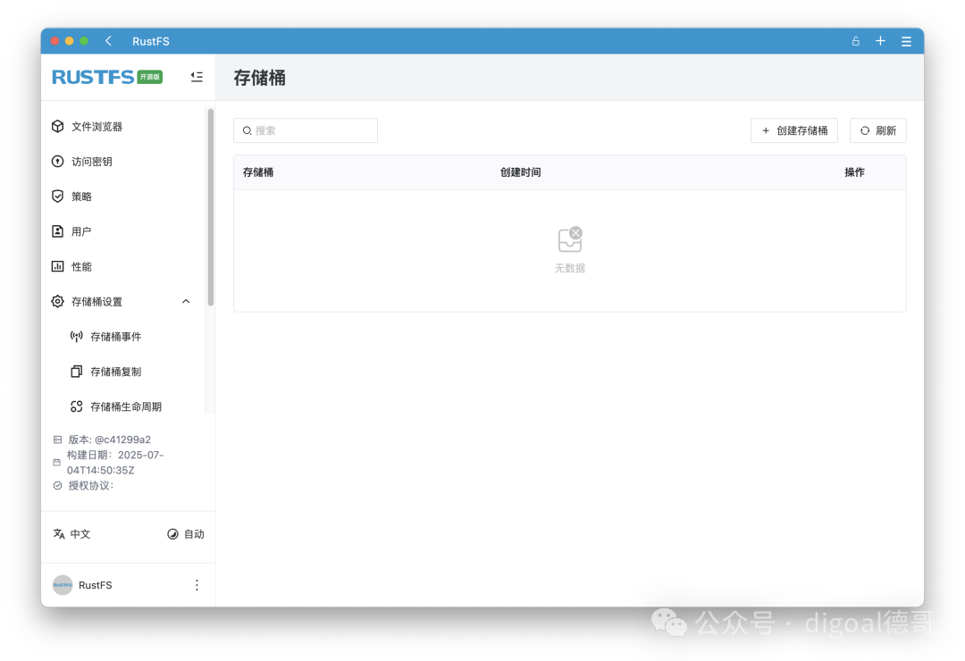Screen dimensions: 965x661
Task: Open 访问密钥 via its key icon
Action: click(x=57, y=162)
